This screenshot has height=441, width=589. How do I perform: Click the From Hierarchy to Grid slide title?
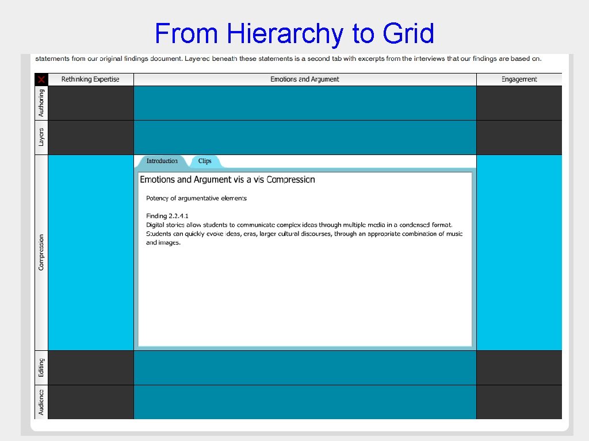tap(294, 33)
